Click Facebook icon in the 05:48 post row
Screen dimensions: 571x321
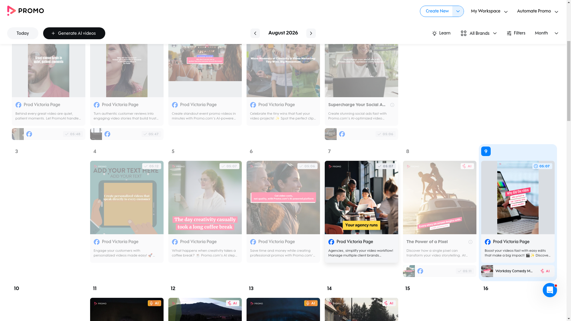[29, 134]
